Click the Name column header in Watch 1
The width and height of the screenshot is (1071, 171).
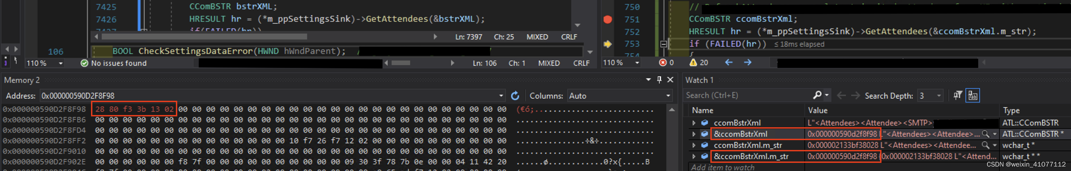(x=702, y=111)
